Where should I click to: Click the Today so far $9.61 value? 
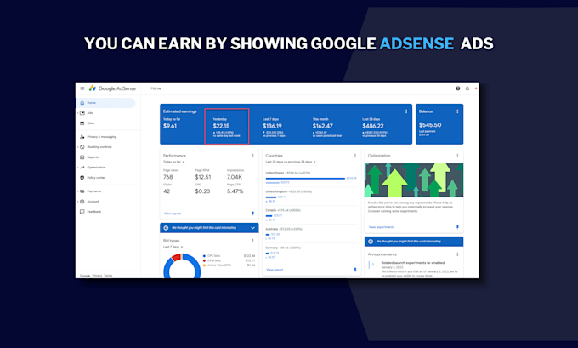tap(170, 126)
